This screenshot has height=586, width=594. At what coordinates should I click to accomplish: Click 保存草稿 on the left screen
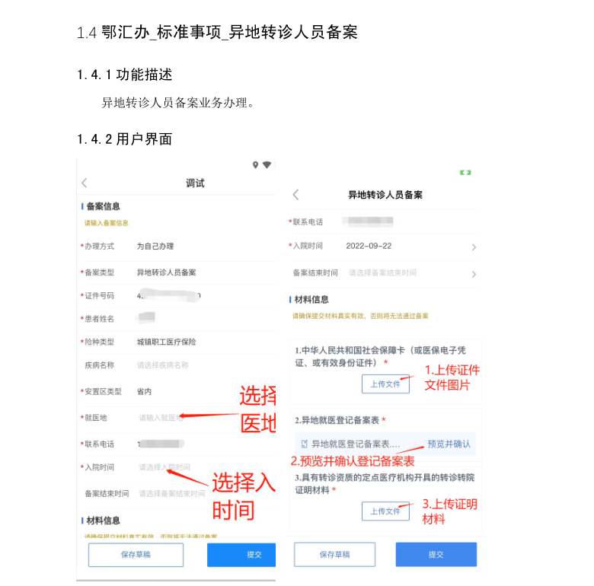[136, 555]
